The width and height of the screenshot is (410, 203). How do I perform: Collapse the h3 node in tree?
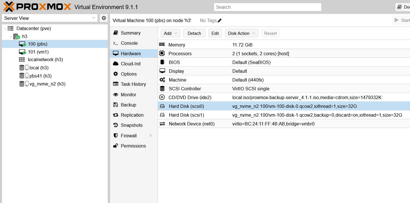(11, 37)
